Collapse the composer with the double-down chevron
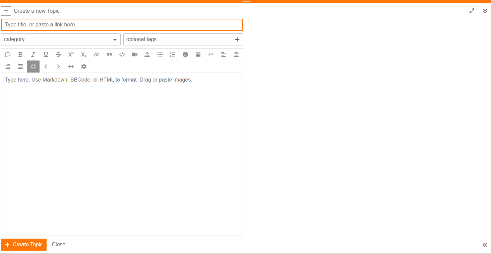 click(x=485, y=11)
